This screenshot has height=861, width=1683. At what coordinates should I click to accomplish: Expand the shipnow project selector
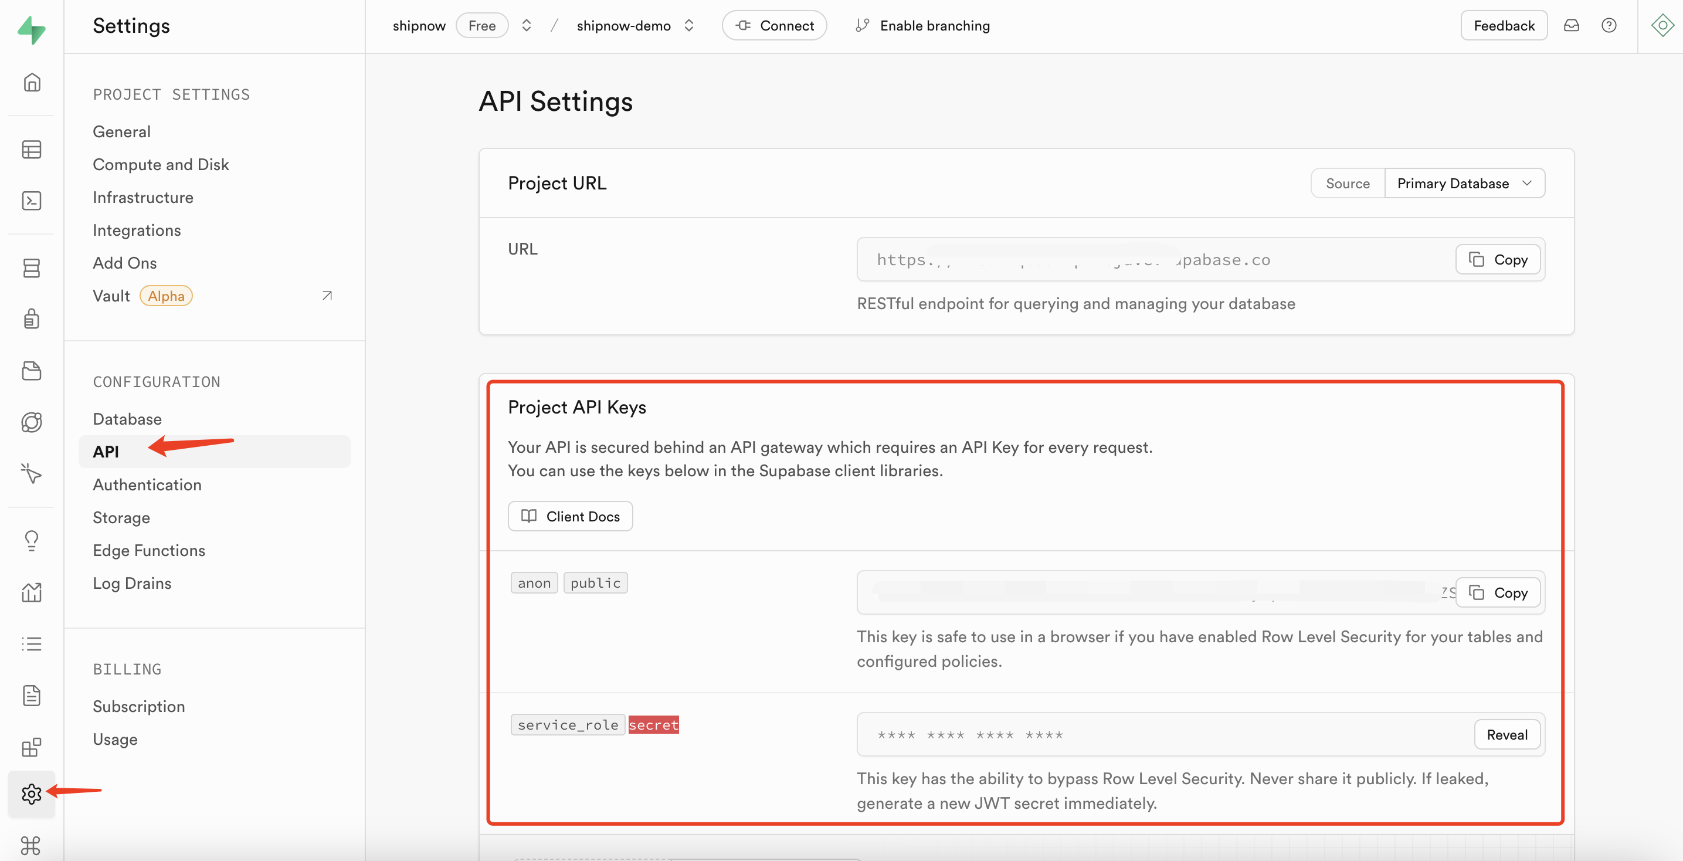[526, 25]
